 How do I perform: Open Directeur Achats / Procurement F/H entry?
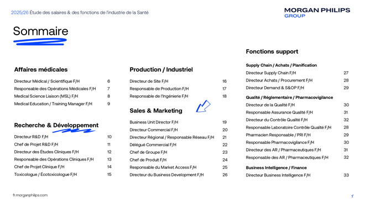(x=279, y=80)
